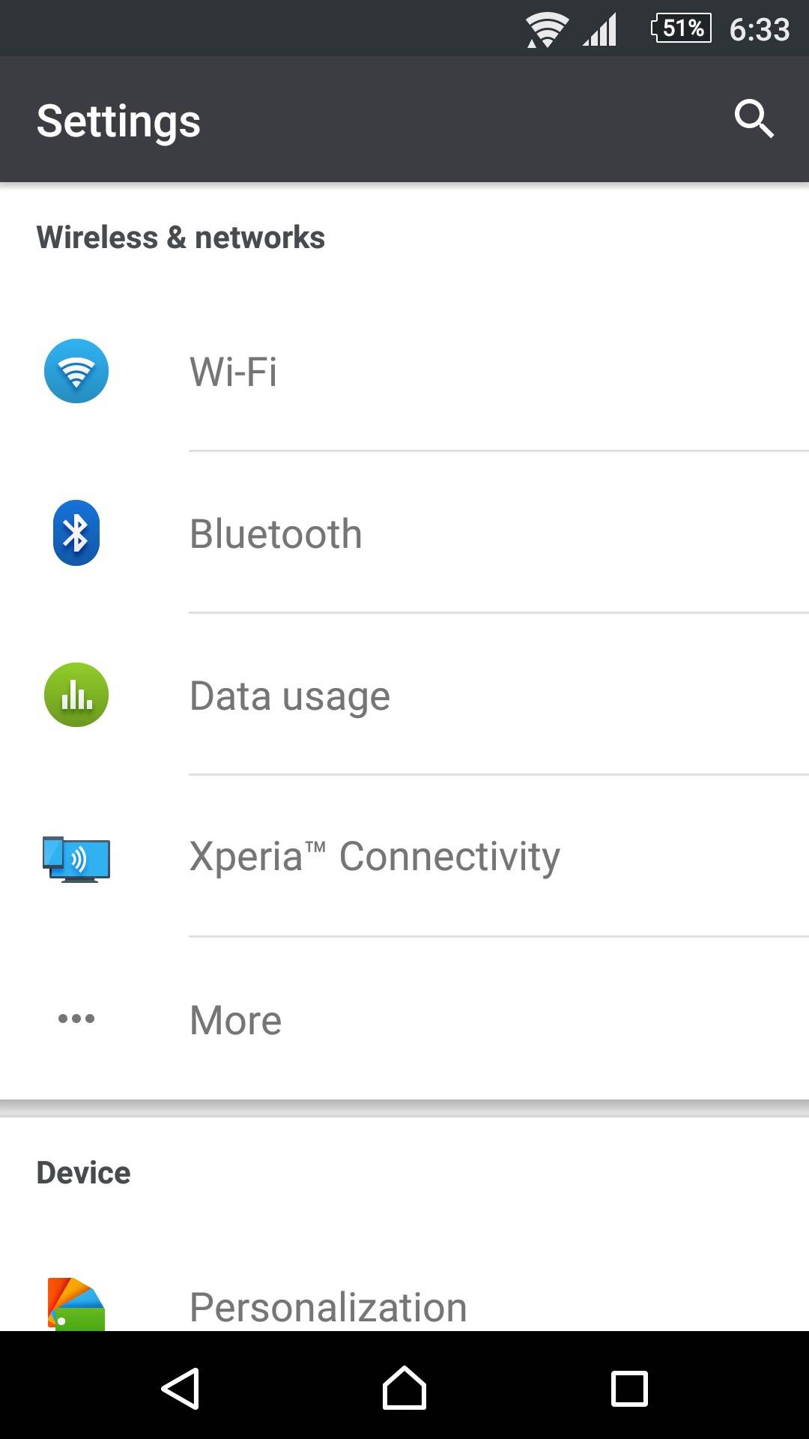Open Xperia Connectivity entry
This screenshot has width=809, height=1439.
click(375, 857)
